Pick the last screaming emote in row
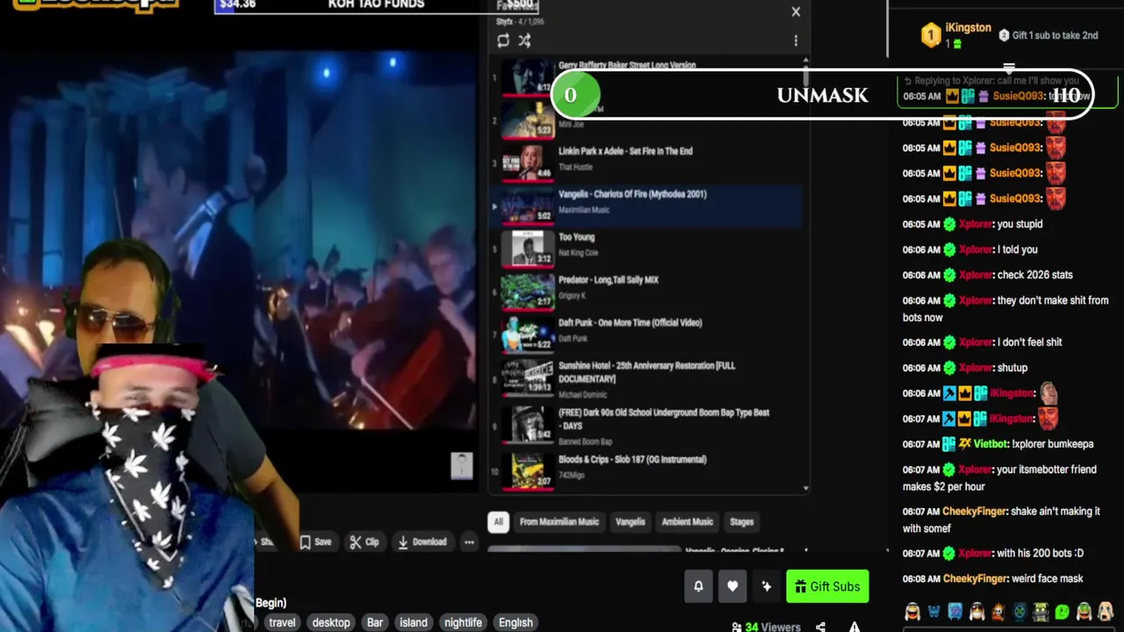The image size is (1124, 632). click(1106, 611)
